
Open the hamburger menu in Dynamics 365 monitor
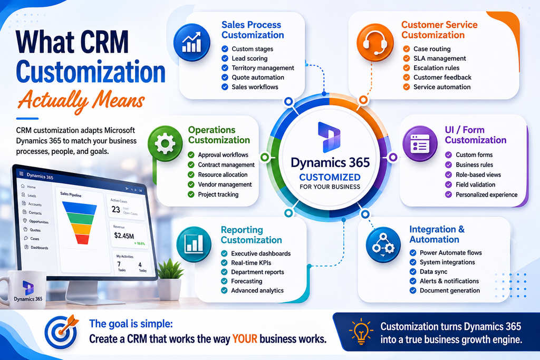click(21, 173)
